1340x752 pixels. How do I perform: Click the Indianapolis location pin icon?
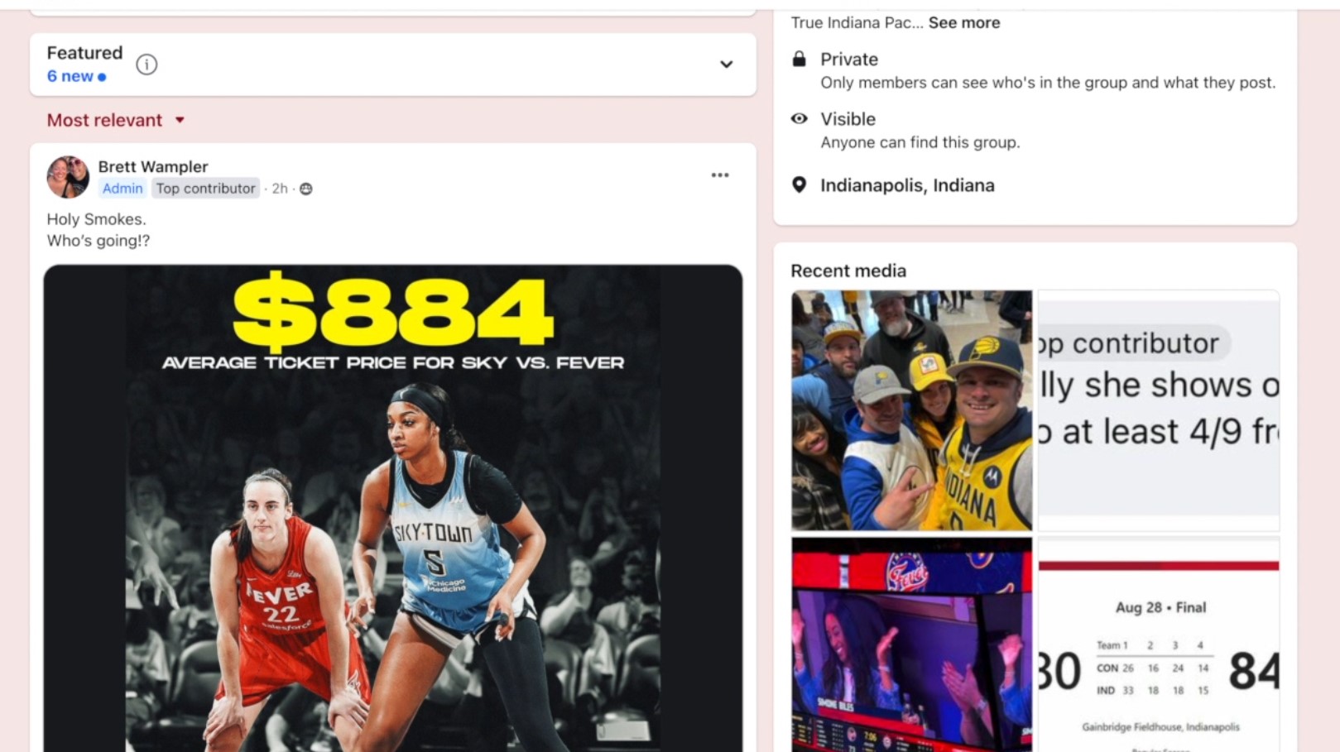point(799,184)
